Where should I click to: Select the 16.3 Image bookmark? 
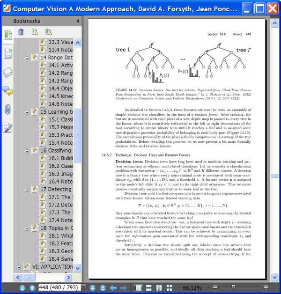tap(60, 174)
